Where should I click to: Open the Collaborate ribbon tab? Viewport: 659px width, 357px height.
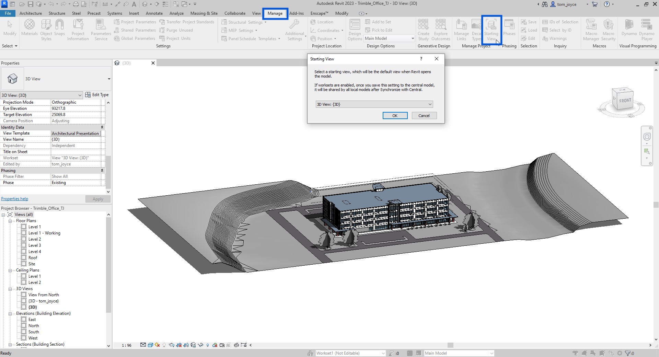(234, 13)
